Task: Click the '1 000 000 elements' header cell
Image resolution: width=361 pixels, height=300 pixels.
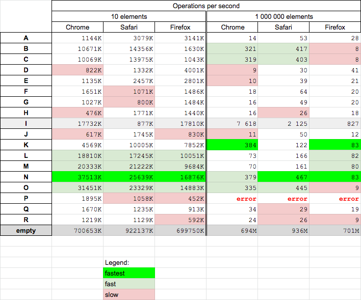Action: click(284, 17)
